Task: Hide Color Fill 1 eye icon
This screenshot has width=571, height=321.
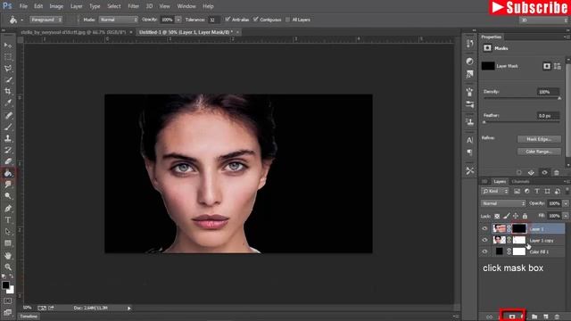Action: (484, 251)
